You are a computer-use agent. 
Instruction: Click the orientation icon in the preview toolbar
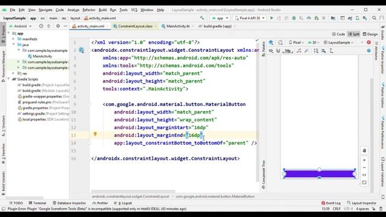[280, 42]
